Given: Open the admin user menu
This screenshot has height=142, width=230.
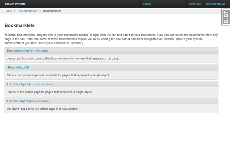Looking at the screenshot, I should [147, 4].
